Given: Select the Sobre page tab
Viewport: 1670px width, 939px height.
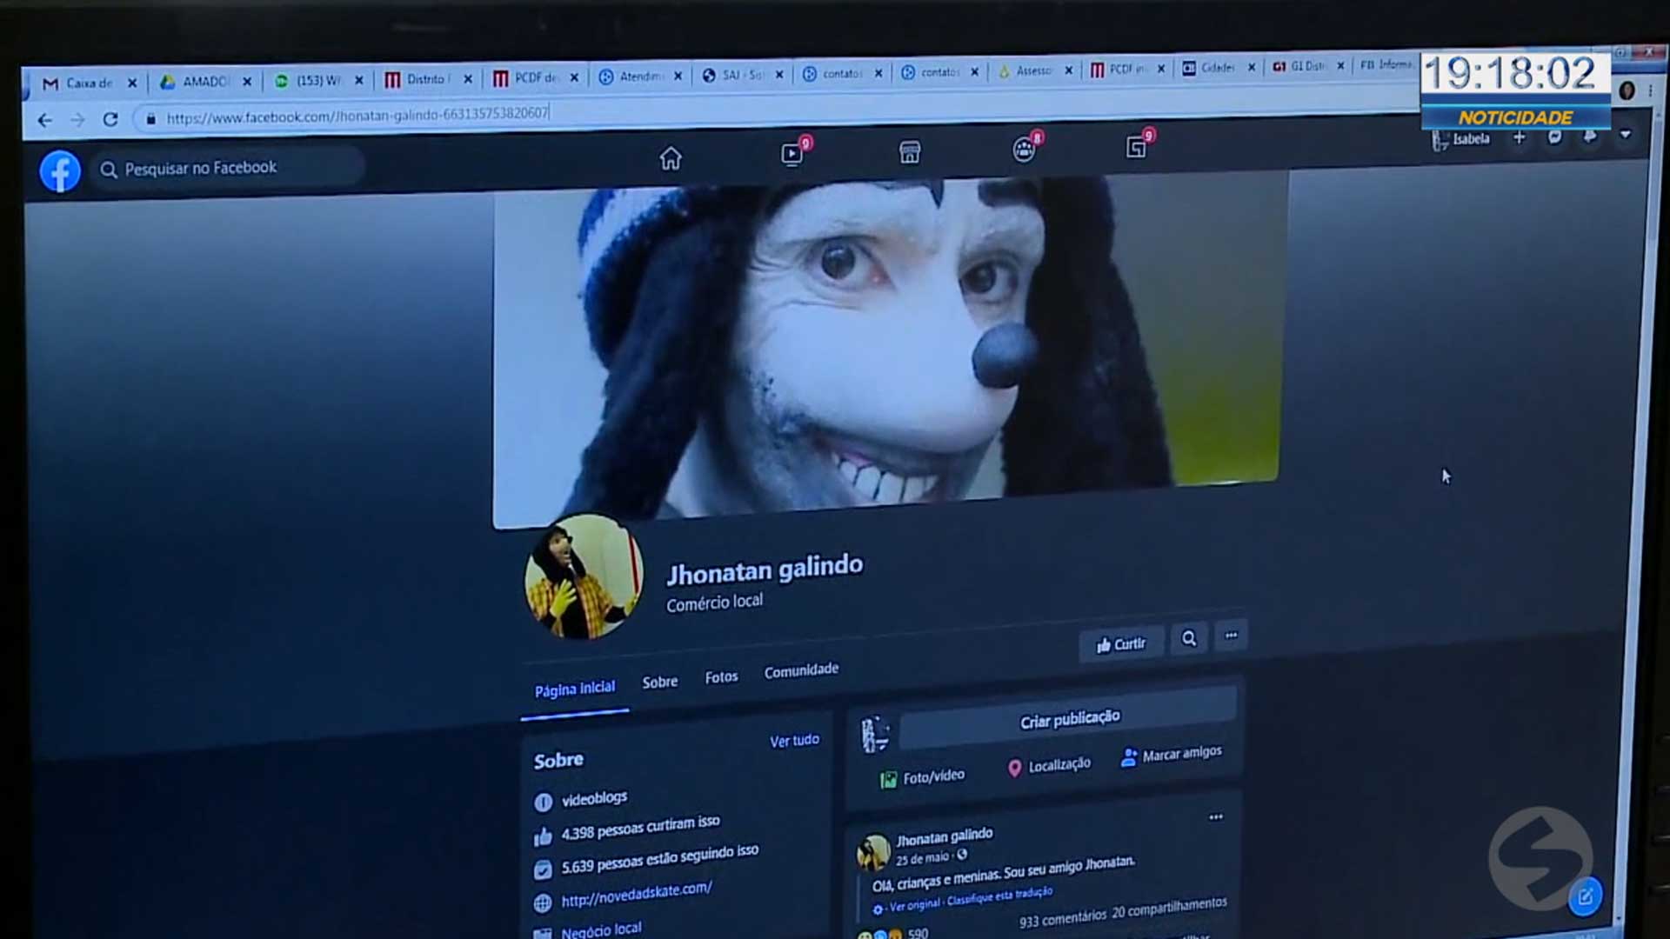Looking at the screenshot, I should (659, 683).
